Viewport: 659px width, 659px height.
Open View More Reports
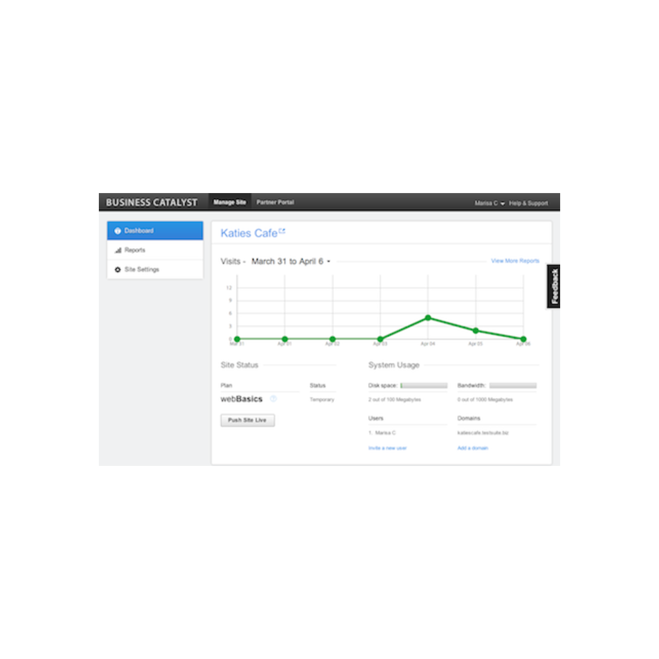coord(515,261)
